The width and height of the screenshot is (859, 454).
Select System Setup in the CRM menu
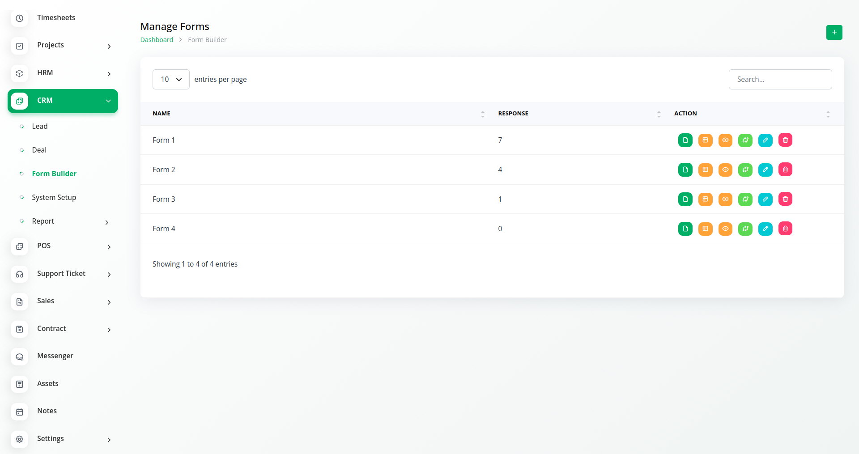[54, 197]
